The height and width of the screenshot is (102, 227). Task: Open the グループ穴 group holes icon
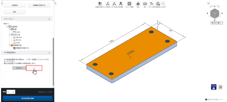pos(129,4)
